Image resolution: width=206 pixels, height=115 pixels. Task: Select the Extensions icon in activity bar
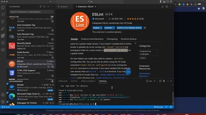(x=3, y=35)
